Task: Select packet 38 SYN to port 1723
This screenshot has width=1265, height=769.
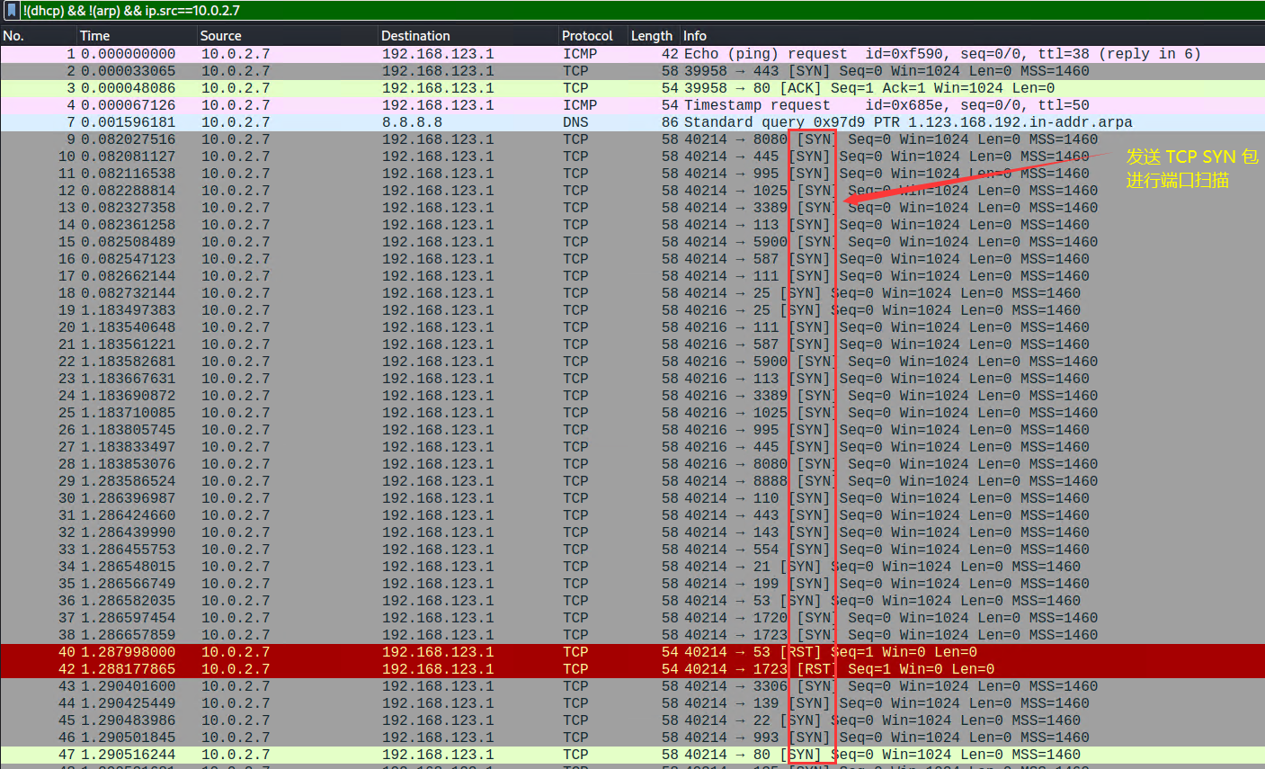Action: point(632,635)
